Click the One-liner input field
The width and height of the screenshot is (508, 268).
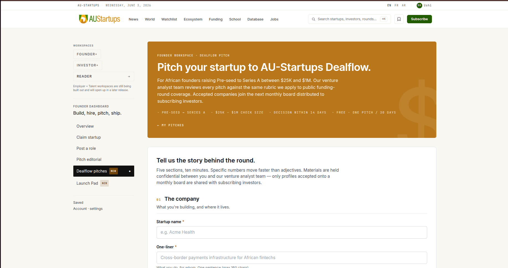coord(292,258)
